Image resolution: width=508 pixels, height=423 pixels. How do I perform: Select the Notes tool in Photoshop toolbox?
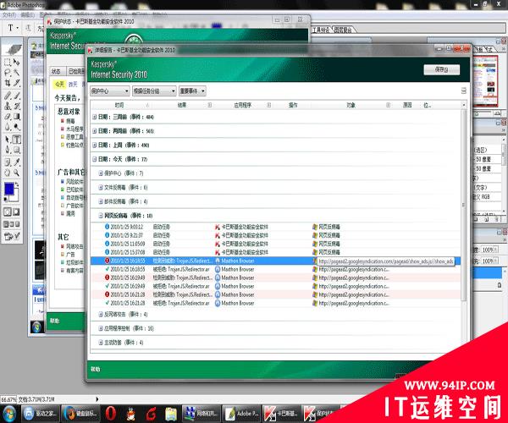point(8,162)
